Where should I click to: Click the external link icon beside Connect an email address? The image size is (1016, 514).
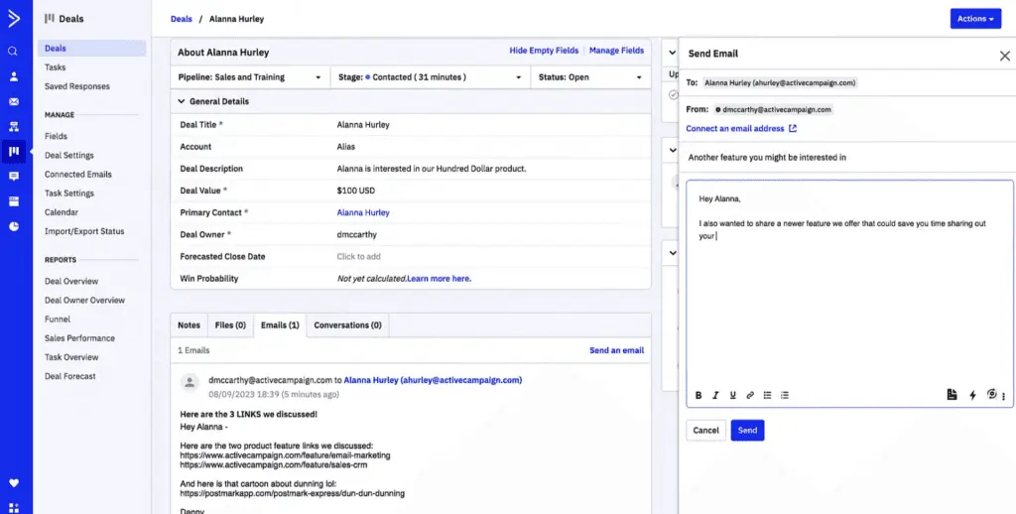coord(793,128)
